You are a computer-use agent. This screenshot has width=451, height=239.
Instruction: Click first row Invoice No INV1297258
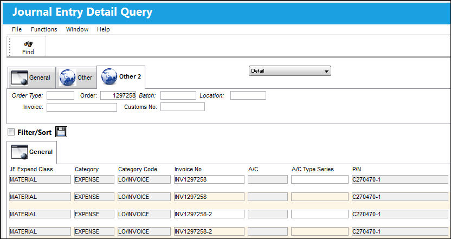[209, 179]
